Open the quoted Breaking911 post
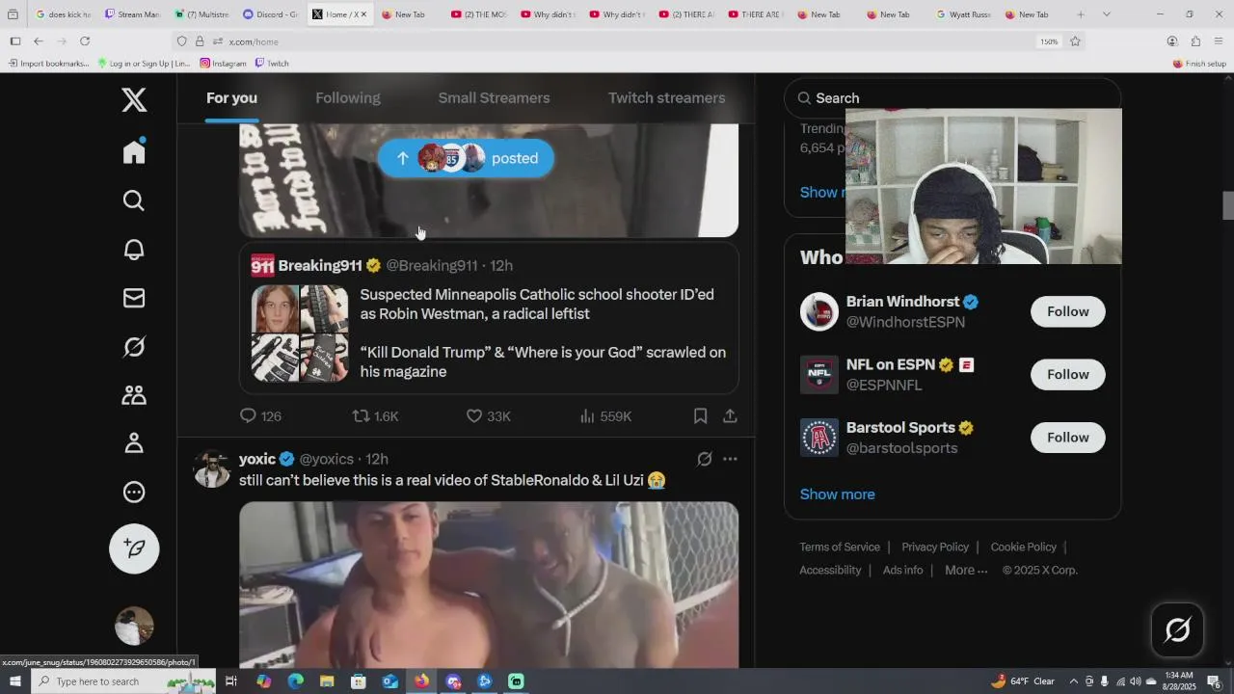Screen dimensions: 1234x694 [489, 319]
